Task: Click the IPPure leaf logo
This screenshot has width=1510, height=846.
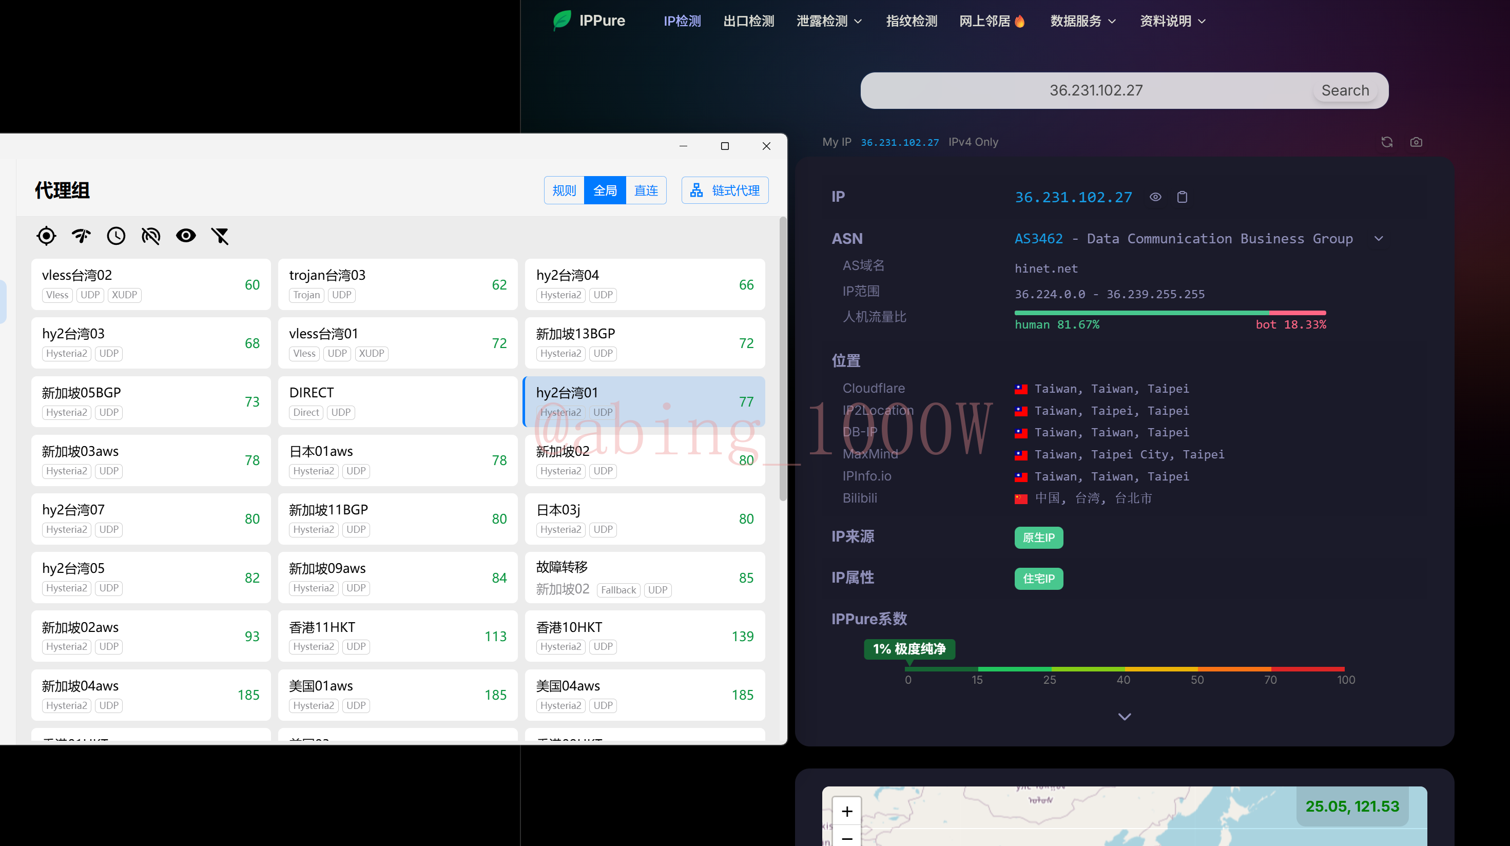Action: tap(562, 21)
